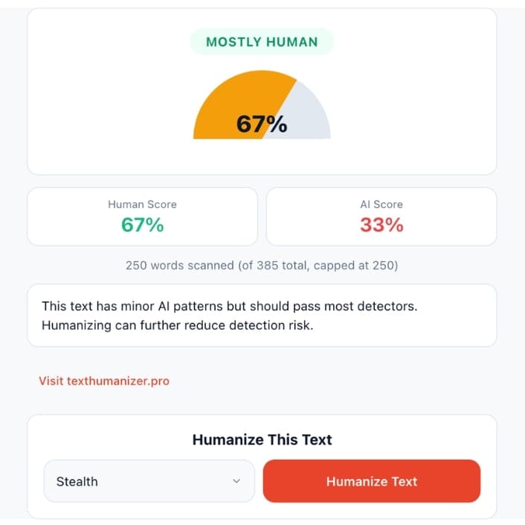Click the AI Score label
Image resolution: width=525 pixels, height=525 pixels.
[381, 204]
